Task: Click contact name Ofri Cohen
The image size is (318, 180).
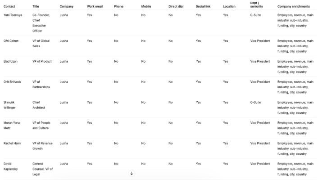Action: click(11, 41)
